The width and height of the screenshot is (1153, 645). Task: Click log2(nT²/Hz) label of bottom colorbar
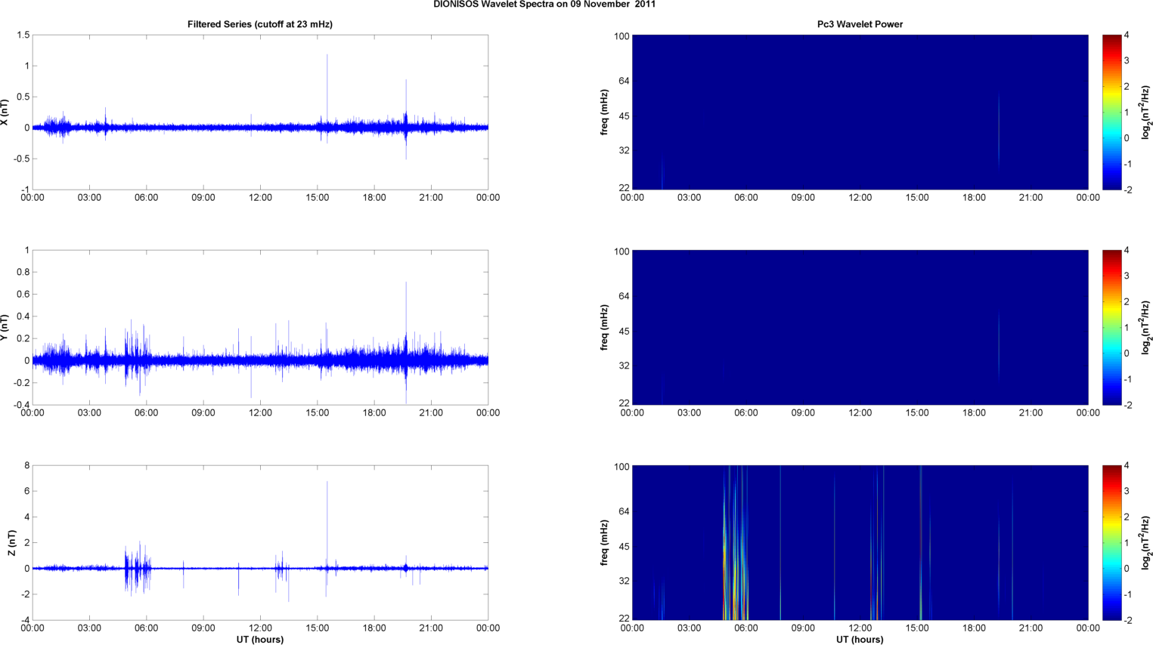click(x=1146, y=543)
